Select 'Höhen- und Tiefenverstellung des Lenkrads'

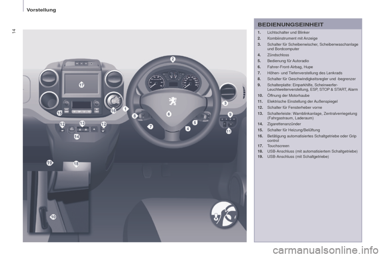304,73
